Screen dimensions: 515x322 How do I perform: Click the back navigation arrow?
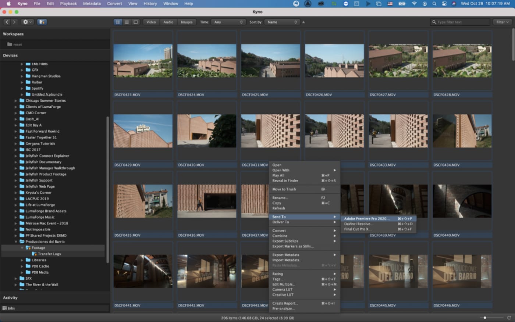7,22
